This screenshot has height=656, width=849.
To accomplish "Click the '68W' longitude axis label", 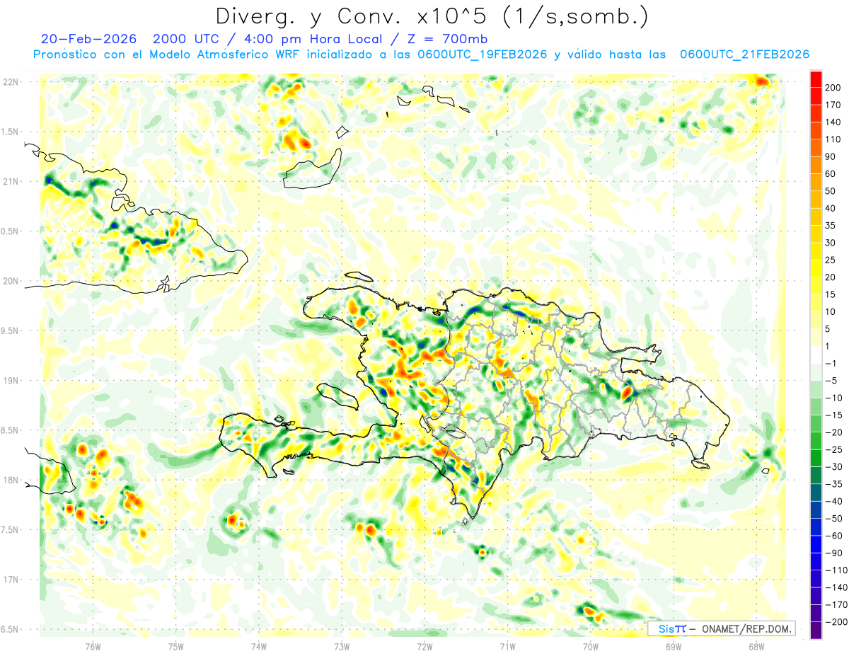I will [x=756, y=648].
